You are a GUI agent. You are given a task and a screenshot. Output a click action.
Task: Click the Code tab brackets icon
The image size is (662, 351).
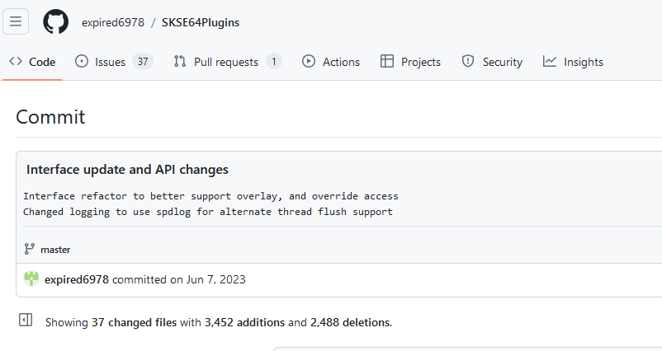(16, 62)
